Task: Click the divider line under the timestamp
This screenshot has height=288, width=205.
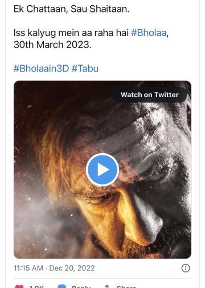Action: 102,278
